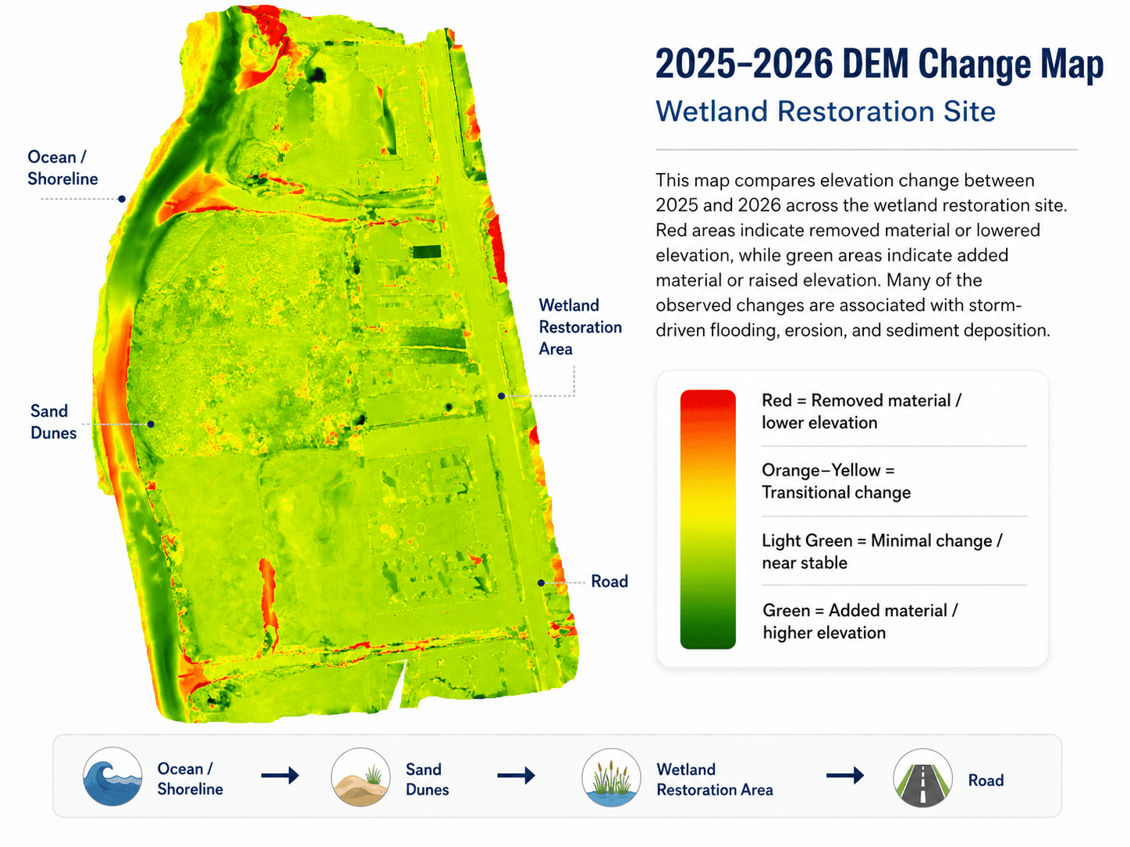
Task: Click the arrow after Sand Dunes
Action: [x=517, y=775]
